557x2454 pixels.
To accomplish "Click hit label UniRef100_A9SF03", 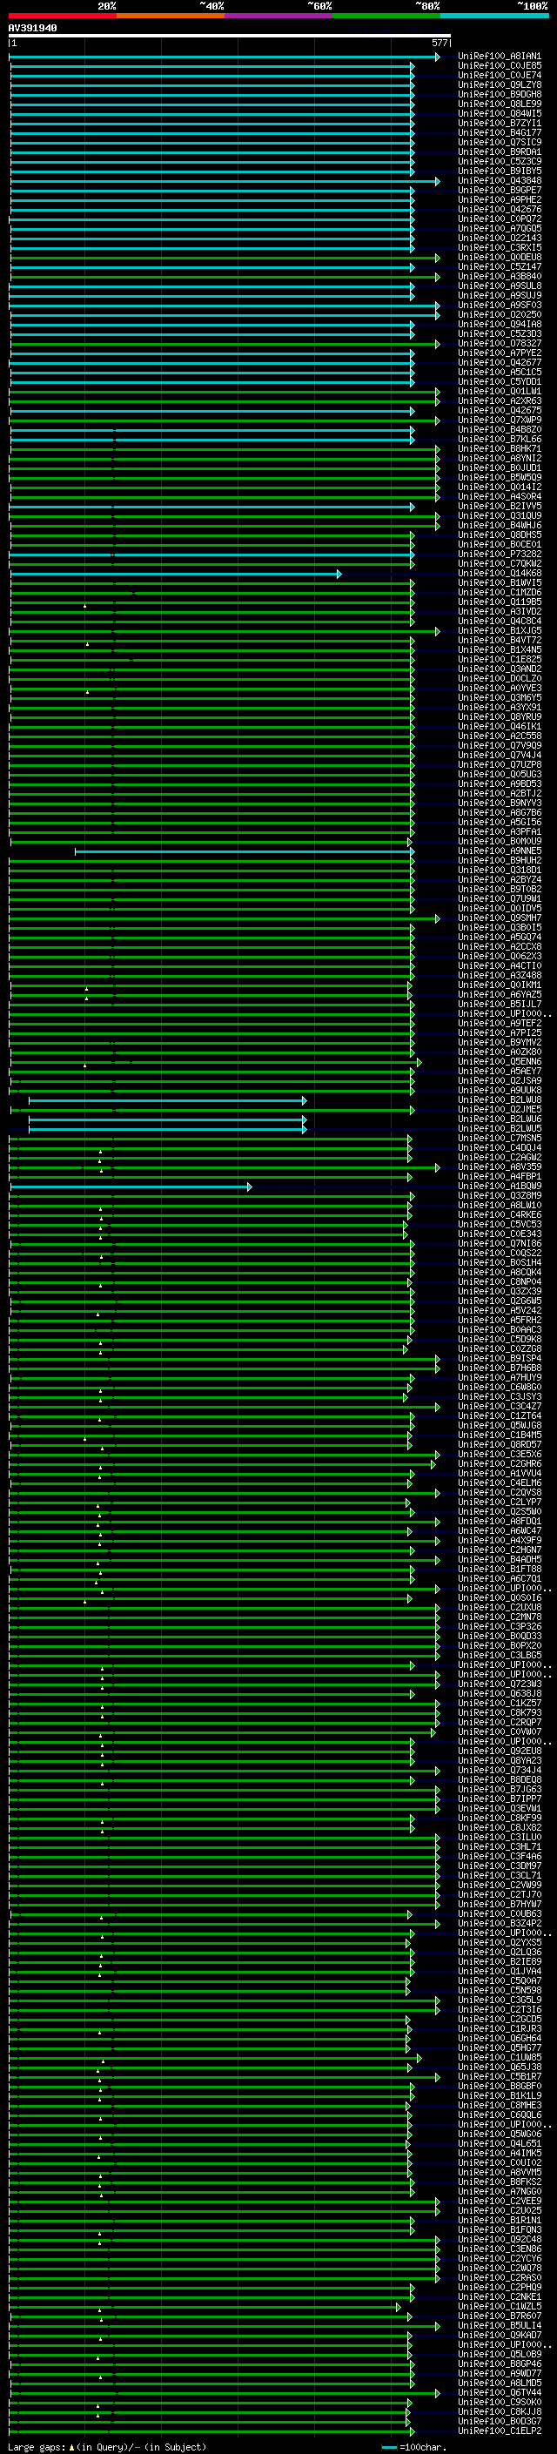I will (x=499, y=305).
